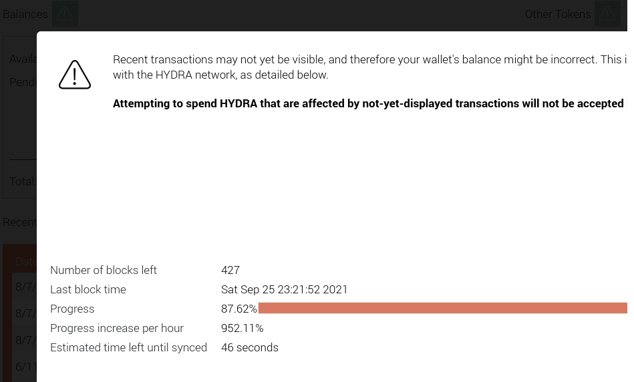Click the bold Attempting to spend HYDRA warning
The image size is (634, 382).
pyautogui.click(x=368, y=103)
